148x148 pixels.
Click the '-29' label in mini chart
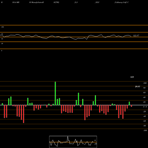[x=95, y=144]
